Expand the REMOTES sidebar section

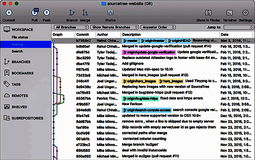20,95
